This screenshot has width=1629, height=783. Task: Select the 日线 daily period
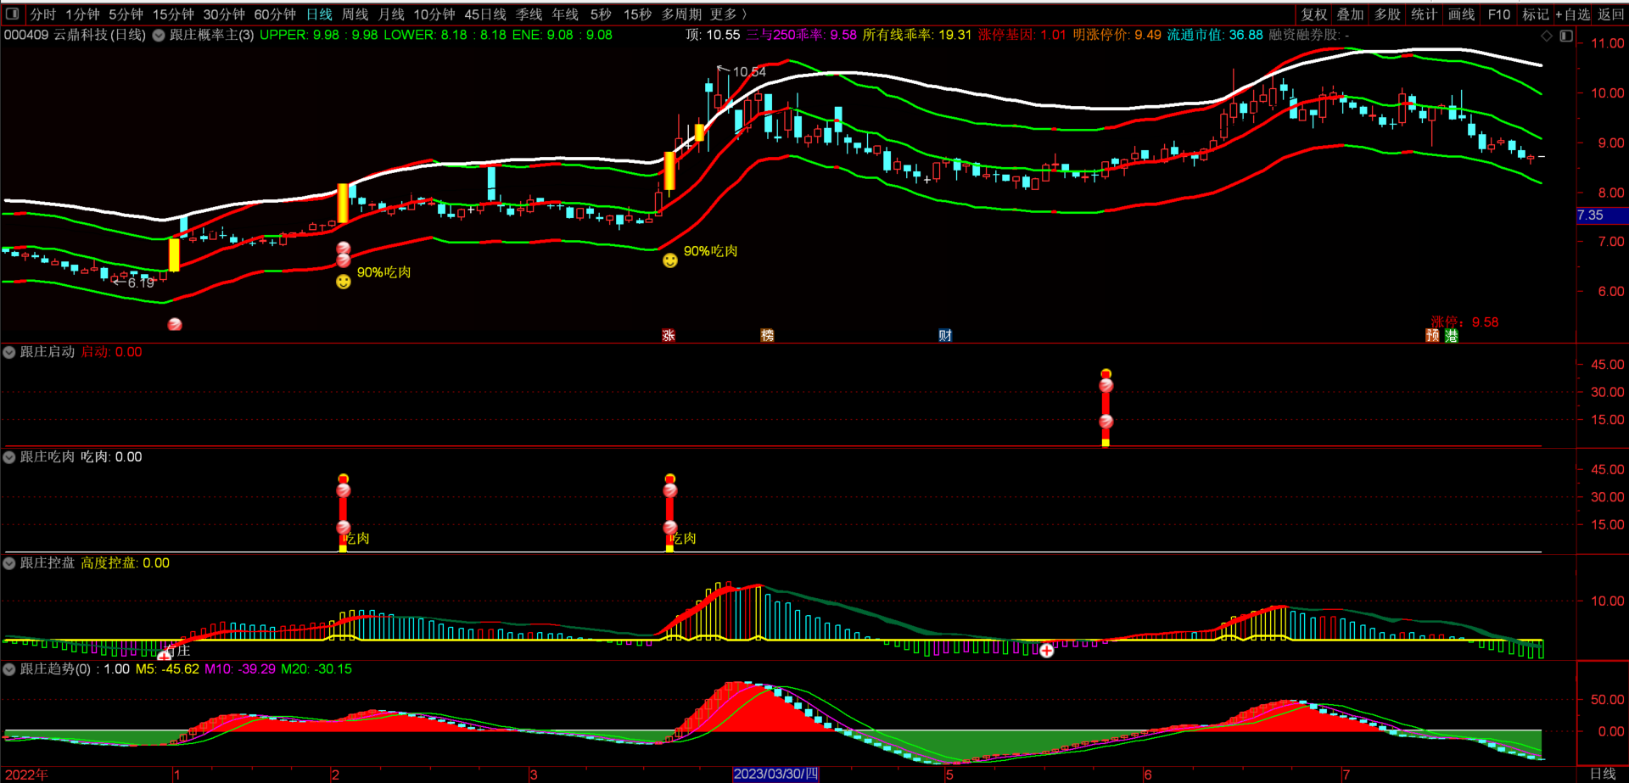(319, 14)
